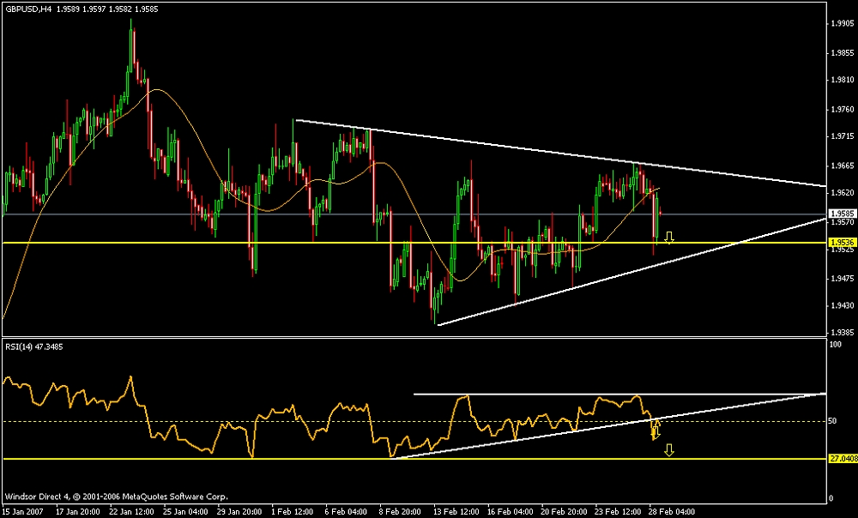Click the RSI(14) 47.3485 indicator label
Viewport: 858px width, 518px height.
click(x=34, y=346)
